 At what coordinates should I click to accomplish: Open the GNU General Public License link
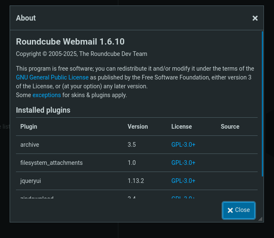[52, 77]
